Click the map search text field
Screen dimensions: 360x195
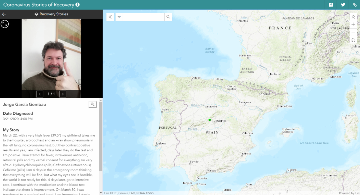coord(143,17)
